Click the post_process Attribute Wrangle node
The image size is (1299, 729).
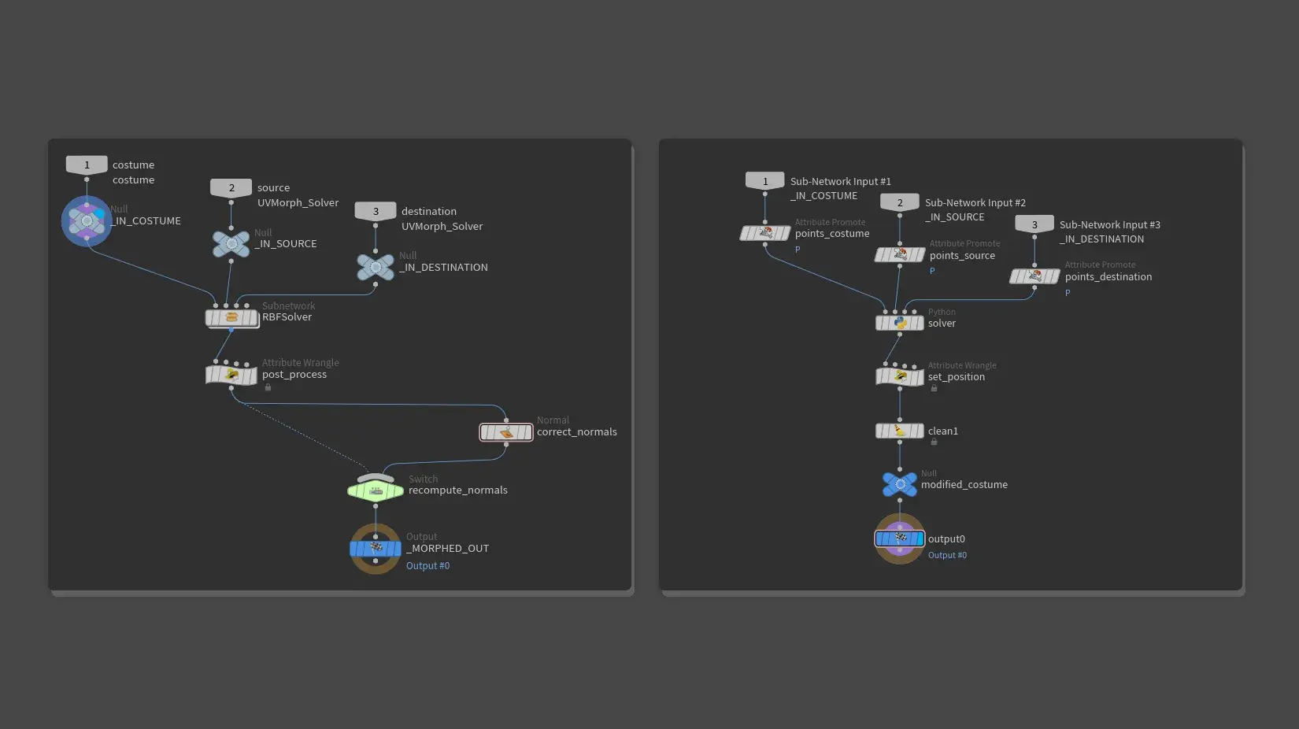point(231,375)
